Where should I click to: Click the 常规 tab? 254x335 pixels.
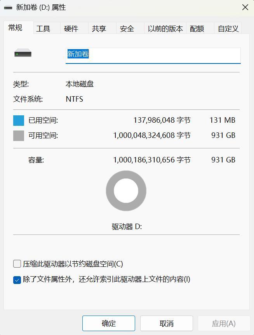(x=15, y=28)
